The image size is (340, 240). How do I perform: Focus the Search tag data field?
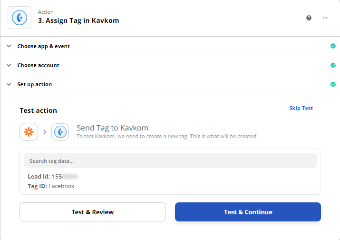click(170, 160)
